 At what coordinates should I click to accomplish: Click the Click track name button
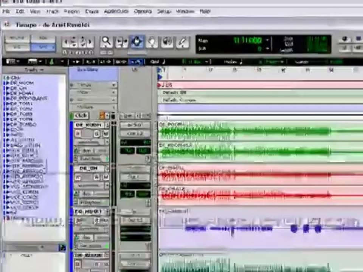81,116
